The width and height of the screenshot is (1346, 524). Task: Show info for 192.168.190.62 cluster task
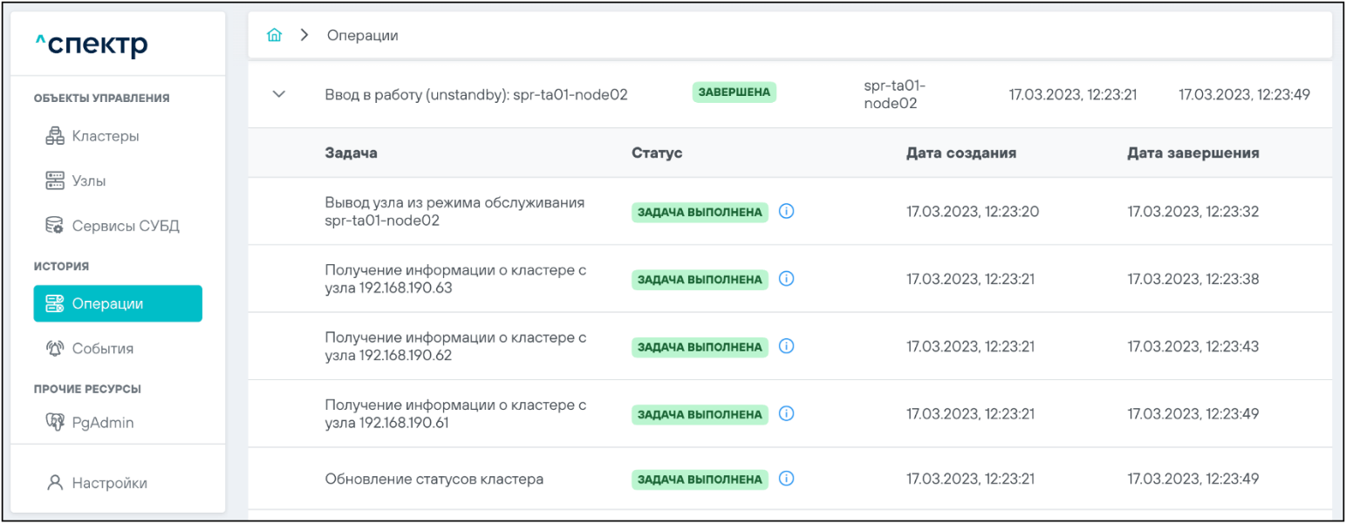[786, 346]
